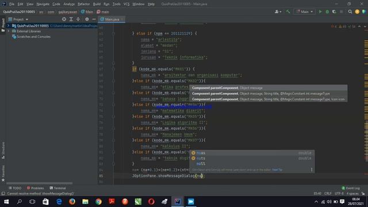This screenshot has width=368, height=207.
Task: Click the Structure tool window side tab
Action: click(x=3, y=150)
